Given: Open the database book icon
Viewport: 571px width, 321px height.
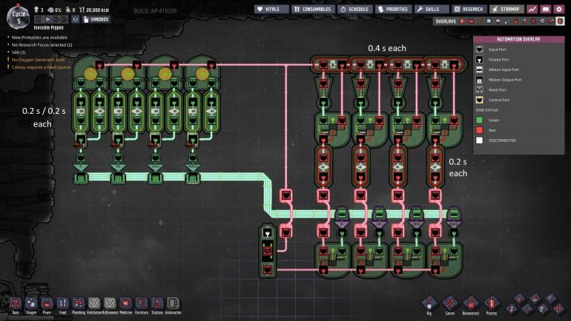Looking at the screenshot, I should point(546,9).
